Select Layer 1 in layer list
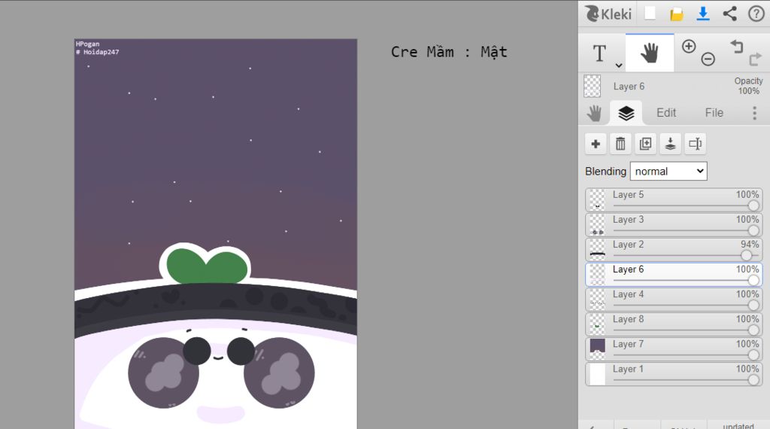 click(x=673, y=375)
